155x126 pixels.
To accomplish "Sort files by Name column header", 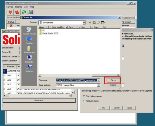I will [44, 27].
